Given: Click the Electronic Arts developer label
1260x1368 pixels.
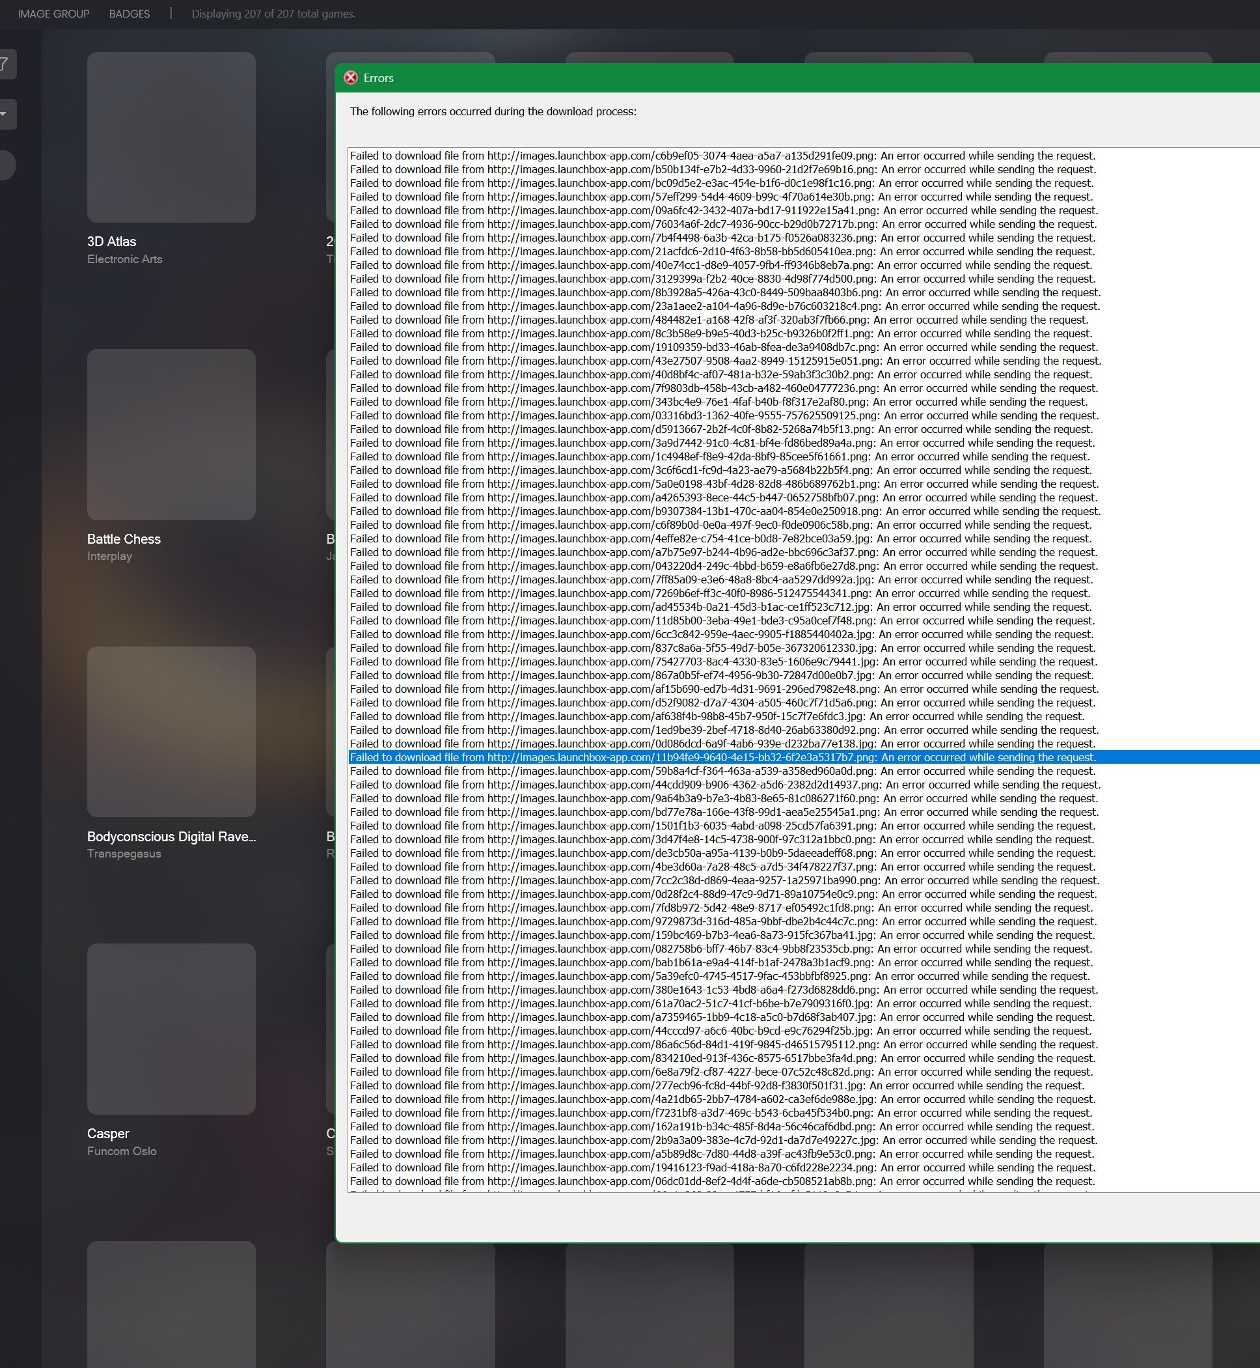Looking at the screenshot, I should (125, 259).
